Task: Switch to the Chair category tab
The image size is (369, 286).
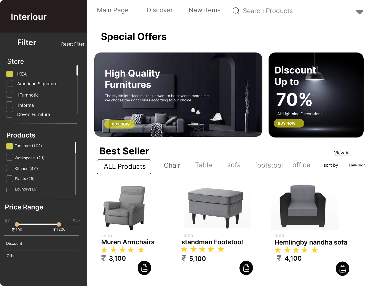Action: [x=172, y=165]
